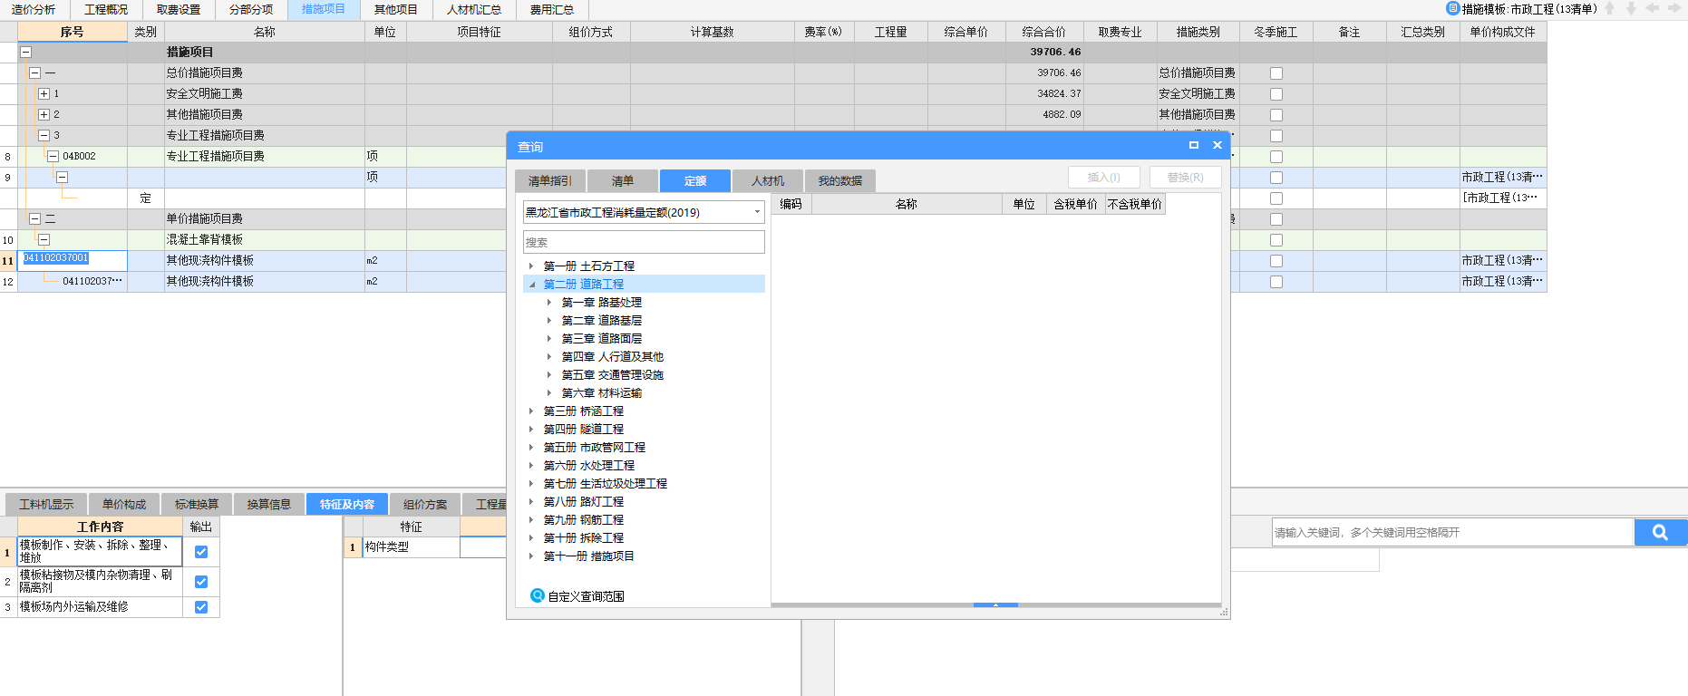This screenshot has width=1688, height=696.
Task: Click the 编码 column header in dialog
Action: [x=791, y=204]
